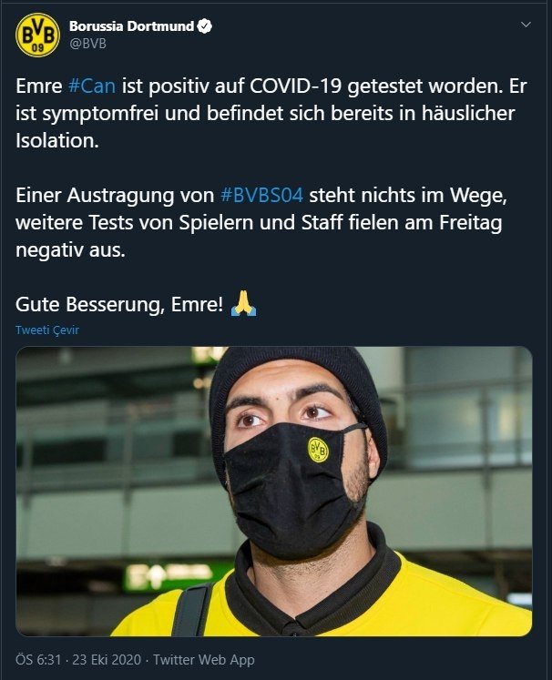This screenshot has width=552, height=680.
Task: Click Tweeti Çevir to translate tweet
Action: [x=47, y=330]
